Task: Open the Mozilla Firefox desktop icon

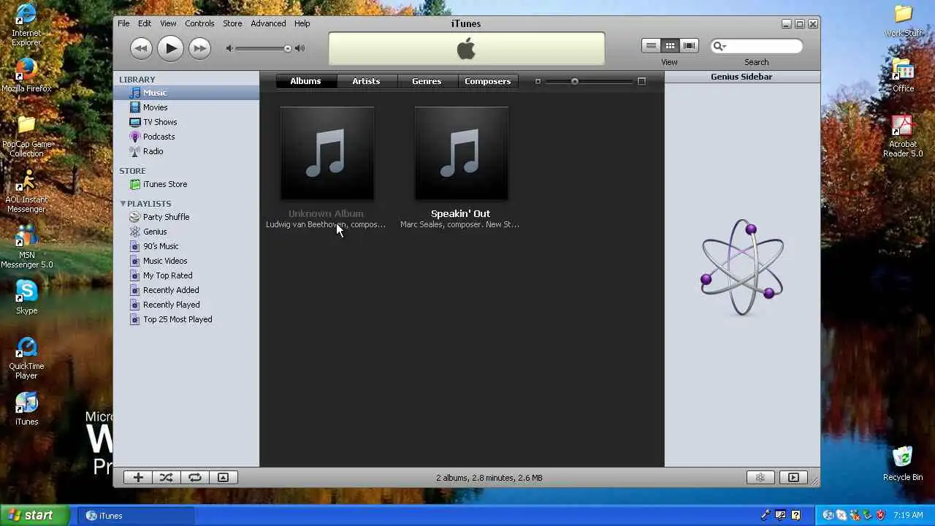Action: (26, 75)
